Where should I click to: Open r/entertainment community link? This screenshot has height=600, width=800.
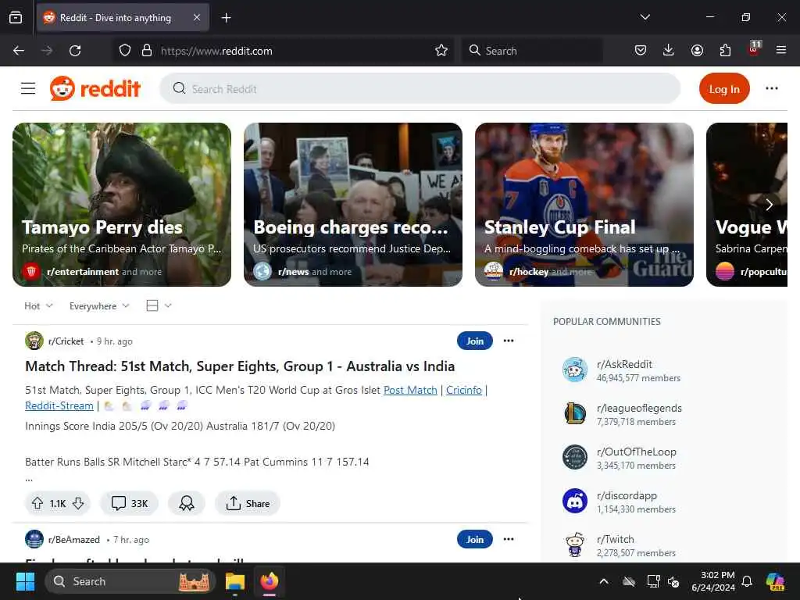pos(83,272)
